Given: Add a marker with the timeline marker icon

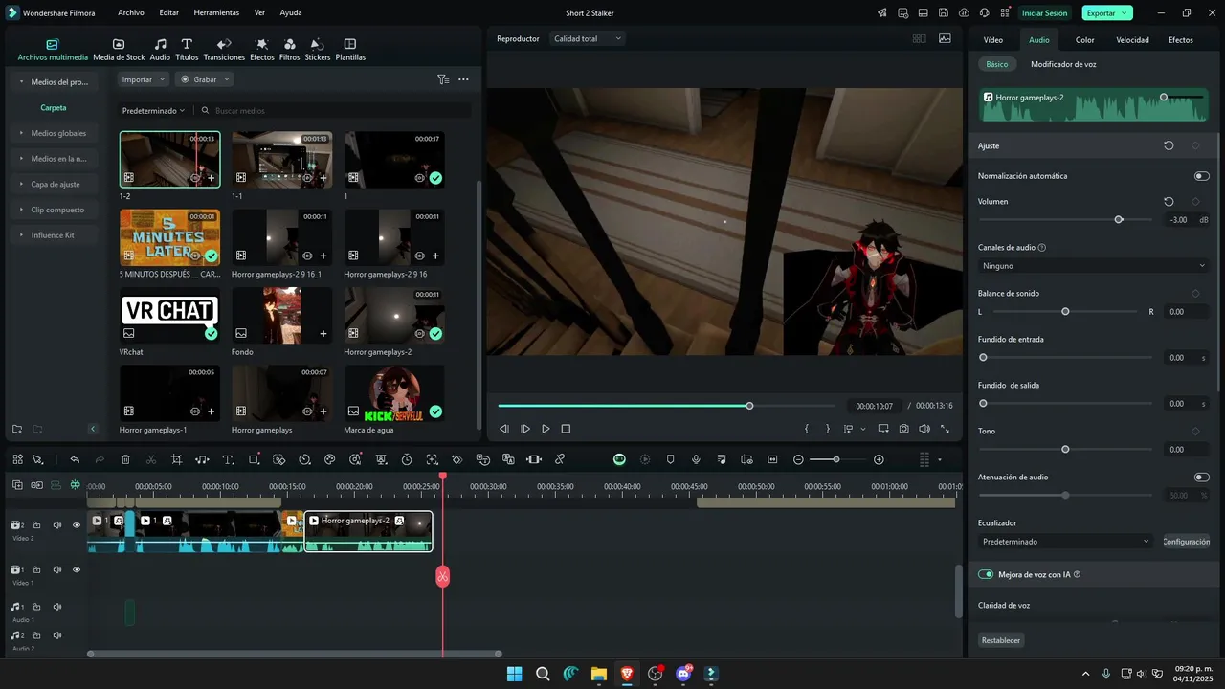Looking at the screenshot, I should [671, 460].
